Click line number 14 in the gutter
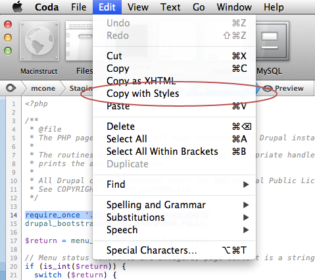This screenshot has width=315, height=280. tap(13, 215)
